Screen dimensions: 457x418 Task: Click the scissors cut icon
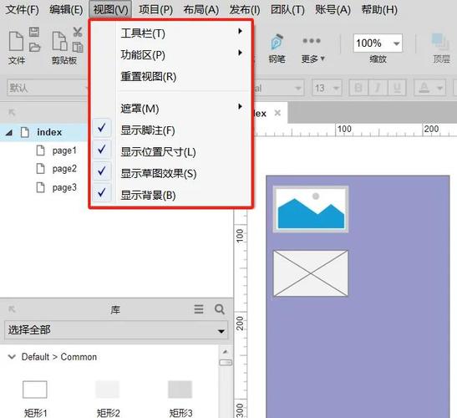point(78,32)
